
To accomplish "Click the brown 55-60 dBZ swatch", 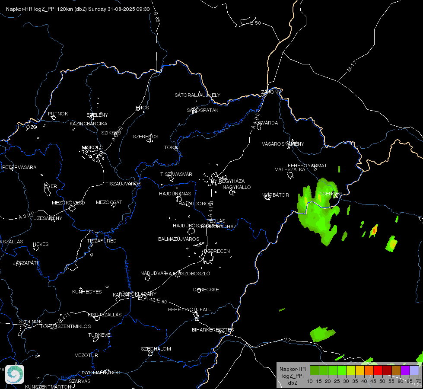I will coord(396,370).
